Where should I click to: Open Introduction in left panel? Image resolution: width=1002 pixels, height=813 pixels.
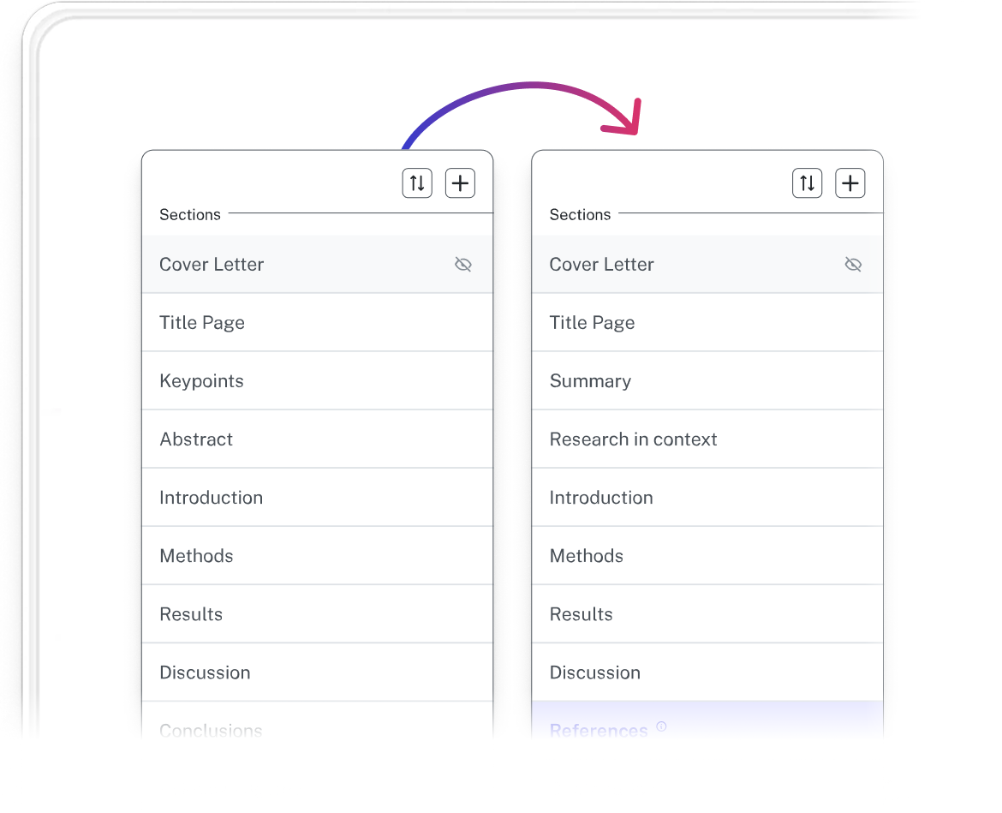pyautogui.click(x=318, y=497)
